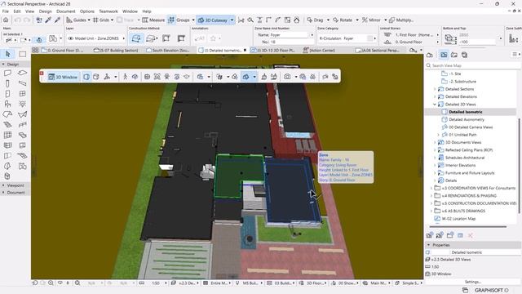Switch to the Building Section tab
The image size is (522, 294).
tap(116, 51)
